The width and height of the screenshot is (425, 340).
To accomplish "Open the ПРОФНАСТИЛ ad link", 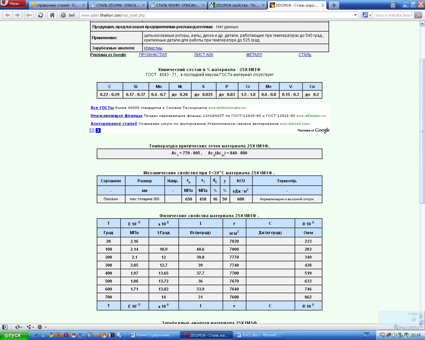I will click(x=153, y=55).
